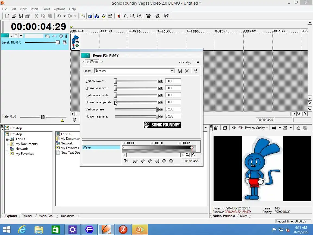Select the normal edit cursor tool

[83, 16]
